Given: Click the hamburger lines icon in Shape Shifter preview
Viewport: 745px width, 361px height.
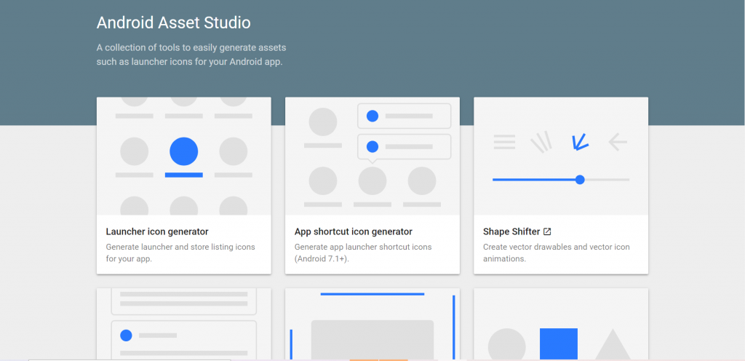Looking at the screenshot, I should coord(505,142).
